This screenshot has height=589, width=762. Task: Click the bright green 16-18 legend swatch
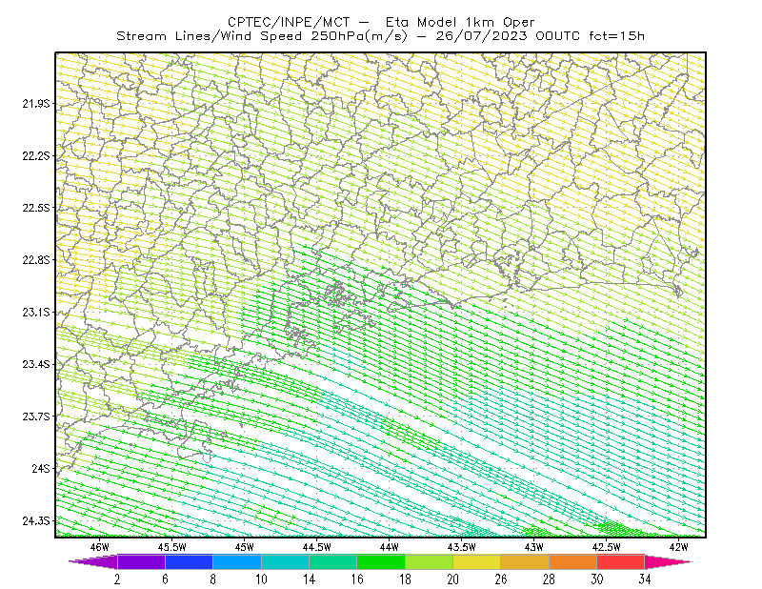[381, 561]
